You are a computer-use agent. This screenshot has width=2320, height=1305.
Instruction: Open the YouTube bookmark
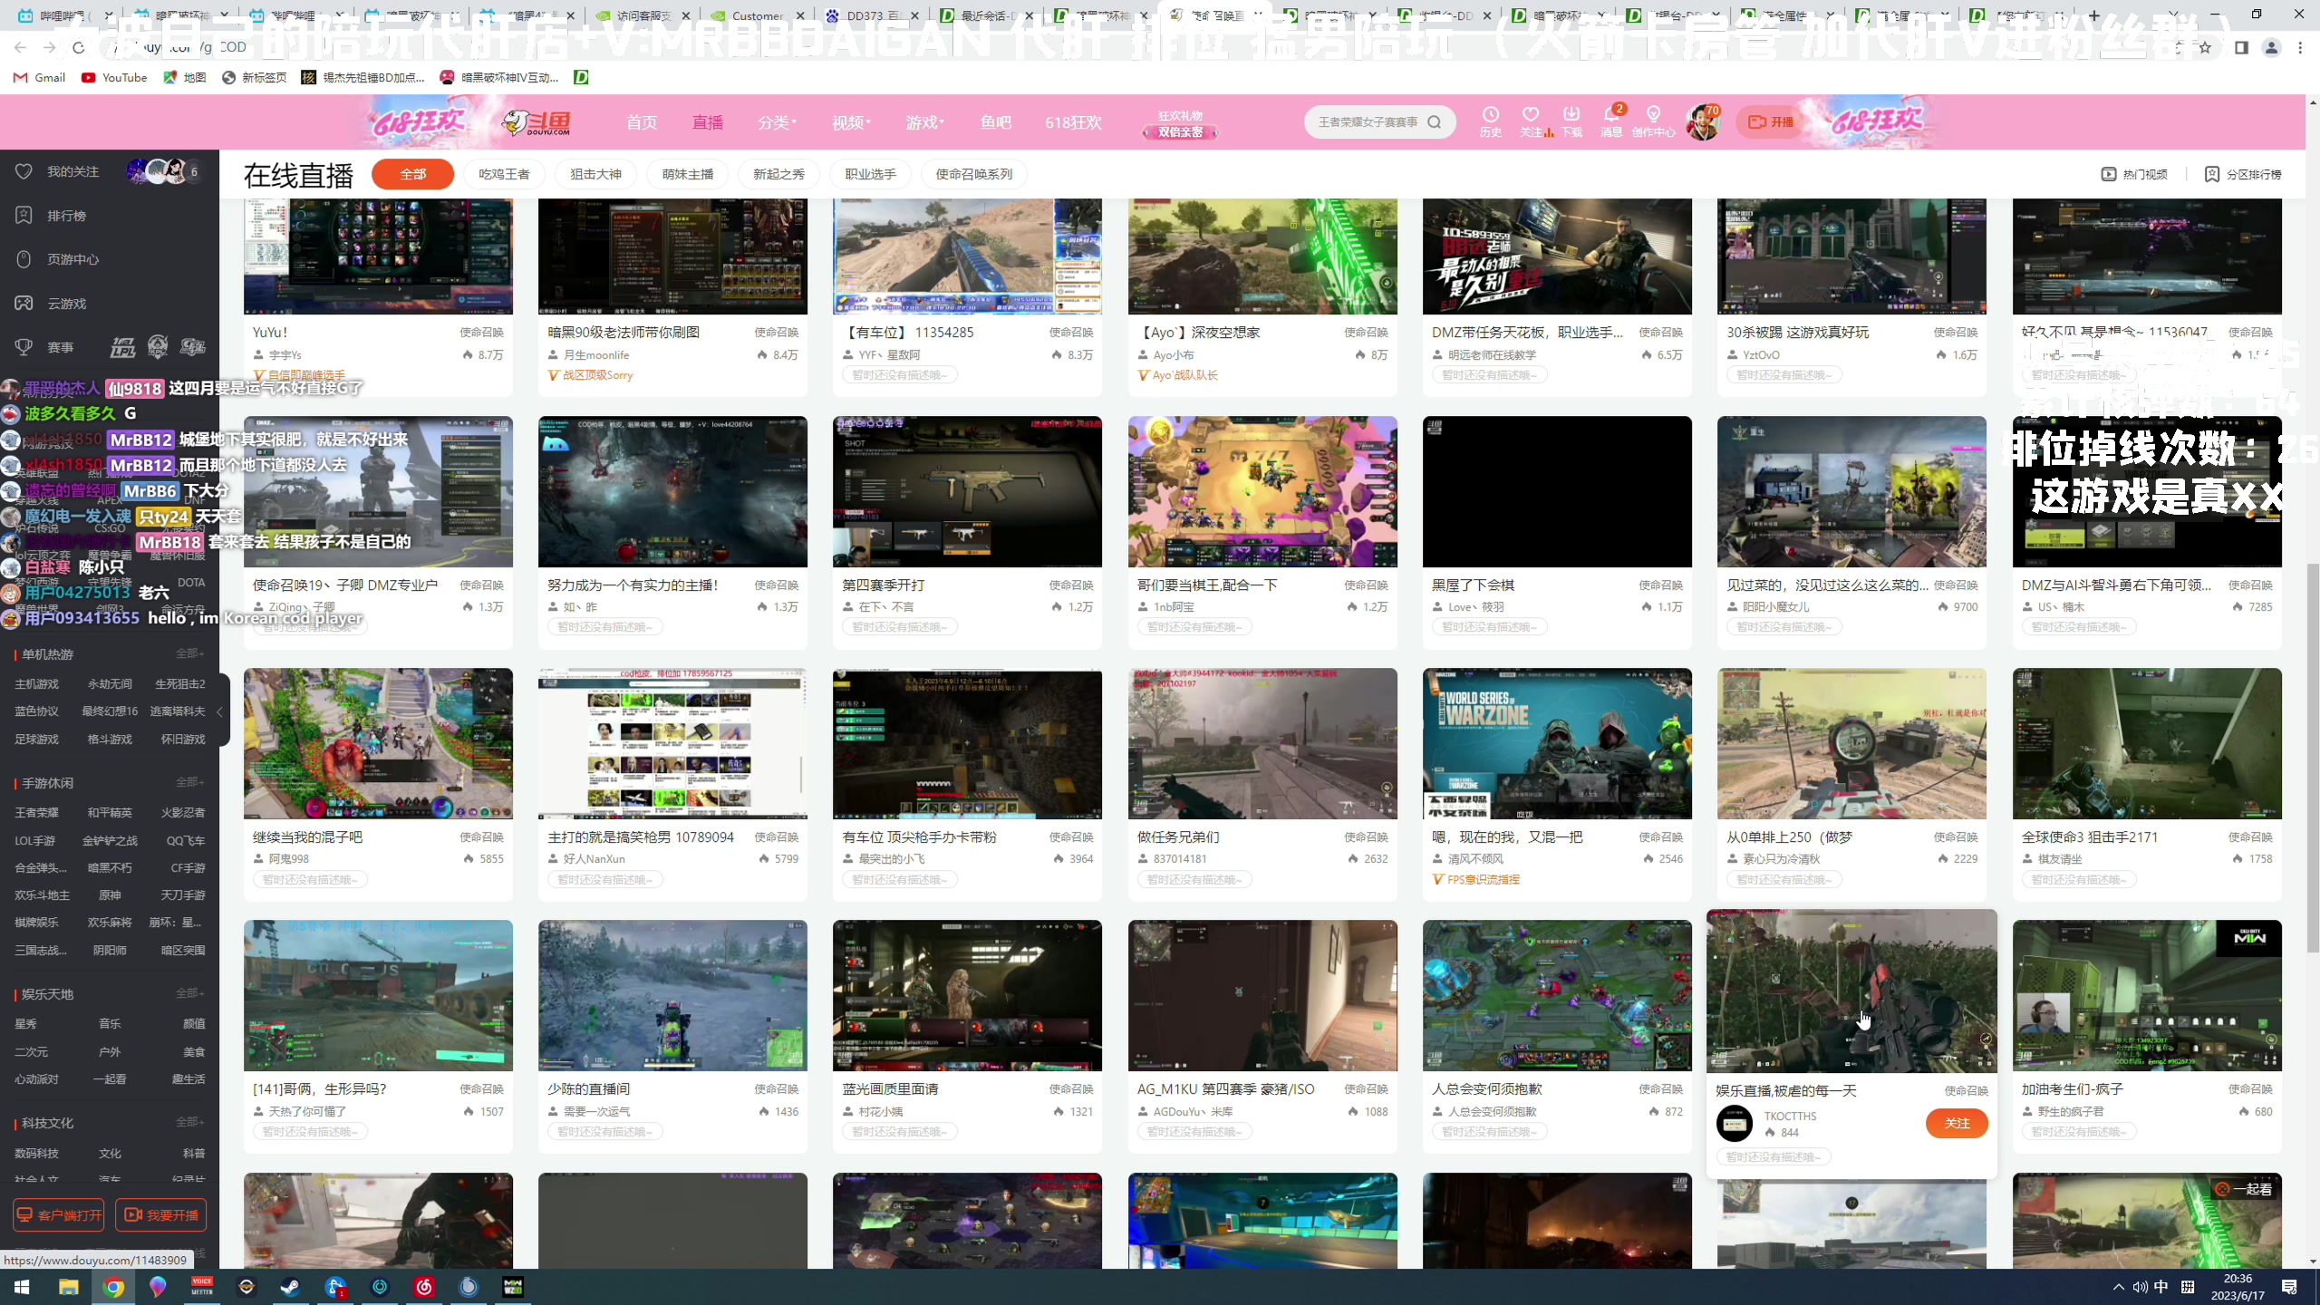tap(114, 77)
